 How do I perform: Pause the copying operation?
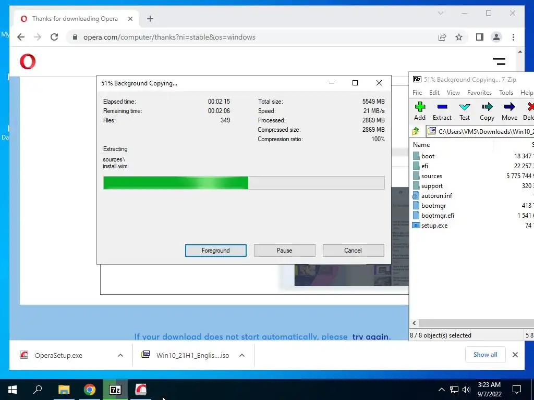284,251
